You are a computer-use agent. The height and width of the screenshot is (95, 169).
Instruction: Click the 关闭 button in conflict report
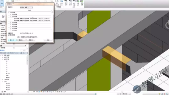pos(48,40)
